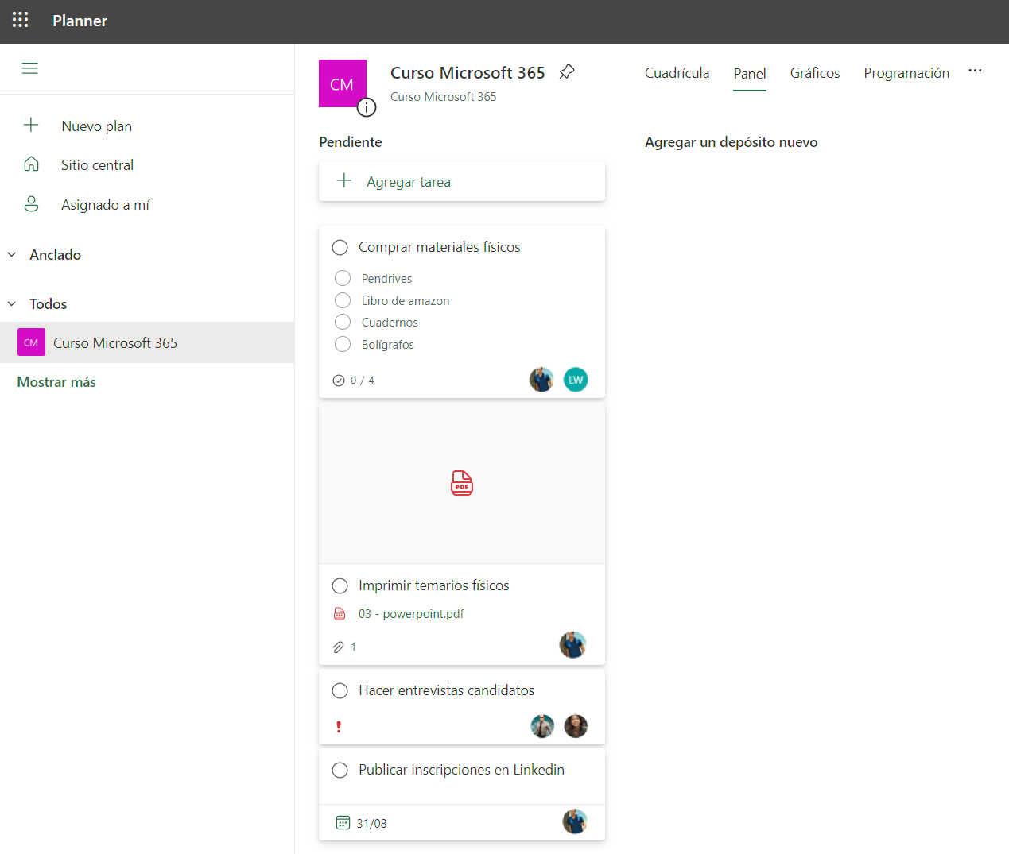This screenshot has height=854, width=1009.
Task: Open the more options ellipsis menu
Action: [975, 71]
